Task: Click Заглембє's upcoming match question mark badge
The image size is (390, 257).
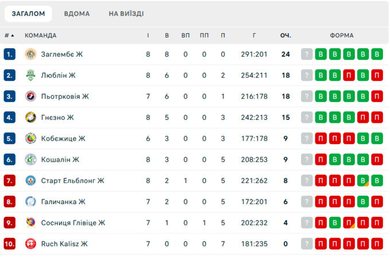Action: tap(307, 54)
